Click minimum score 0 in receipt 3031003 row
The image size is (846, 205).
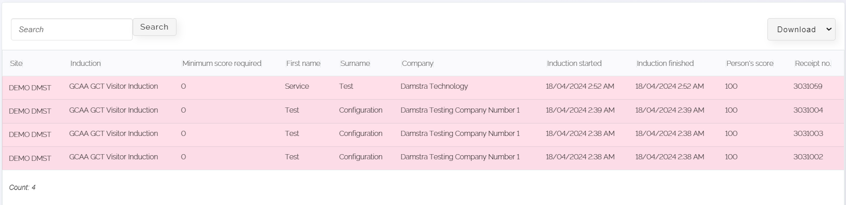click(x=183, y=133)
